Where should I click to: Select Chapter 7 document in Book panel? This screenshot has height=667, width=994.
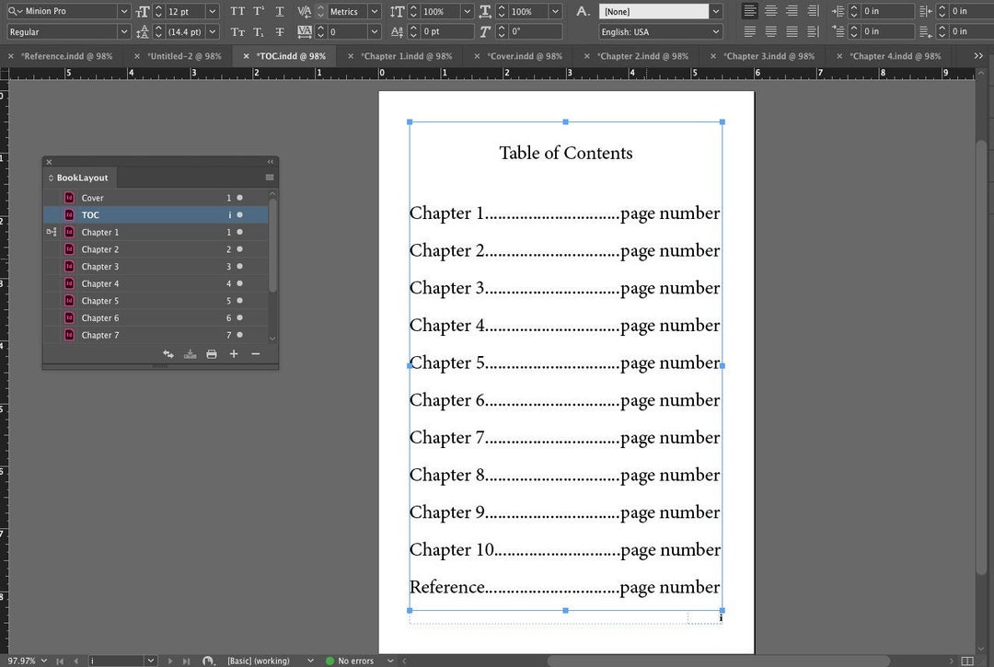(x=156, y=335)
